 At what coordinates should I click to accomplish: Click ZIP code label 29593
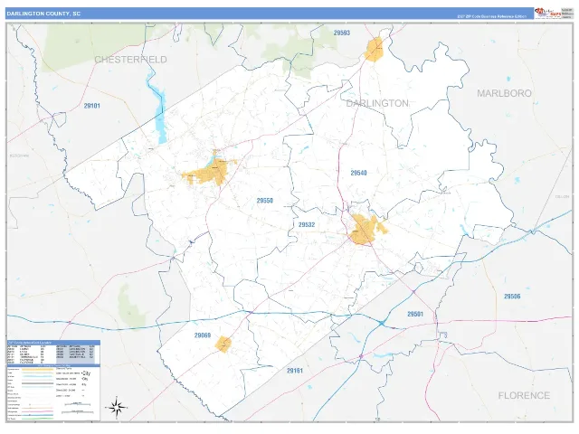(x=342, y=33)
